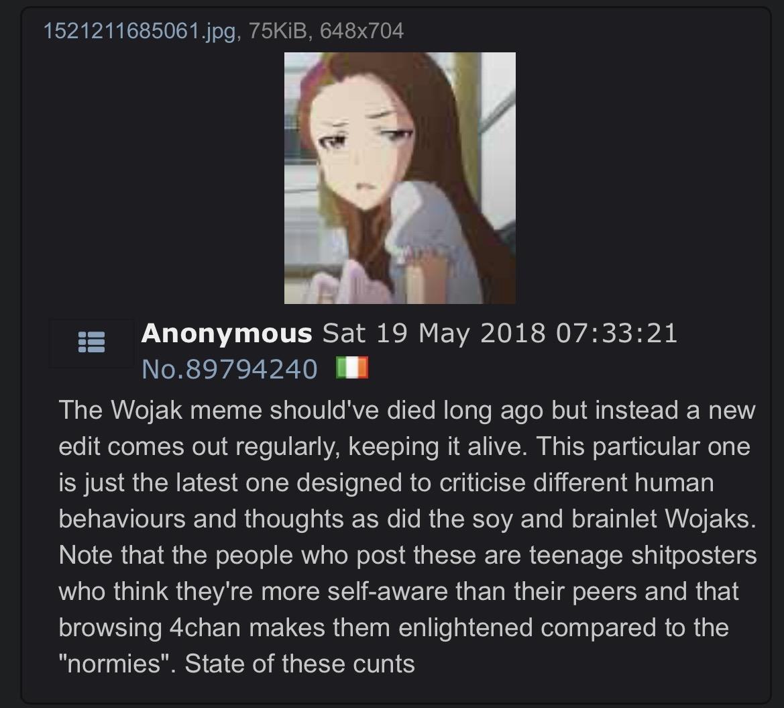Expand the attached anime image thumbnail

click(400, 178)
